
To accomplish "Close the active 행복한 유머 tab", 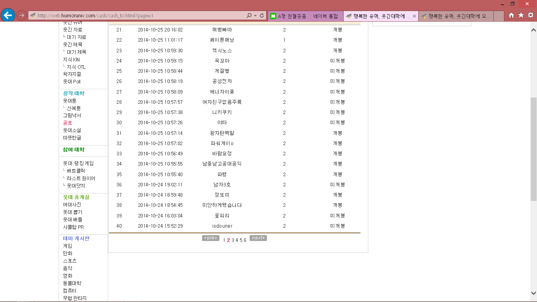I will pyautogui.click(x=414, y=16).
